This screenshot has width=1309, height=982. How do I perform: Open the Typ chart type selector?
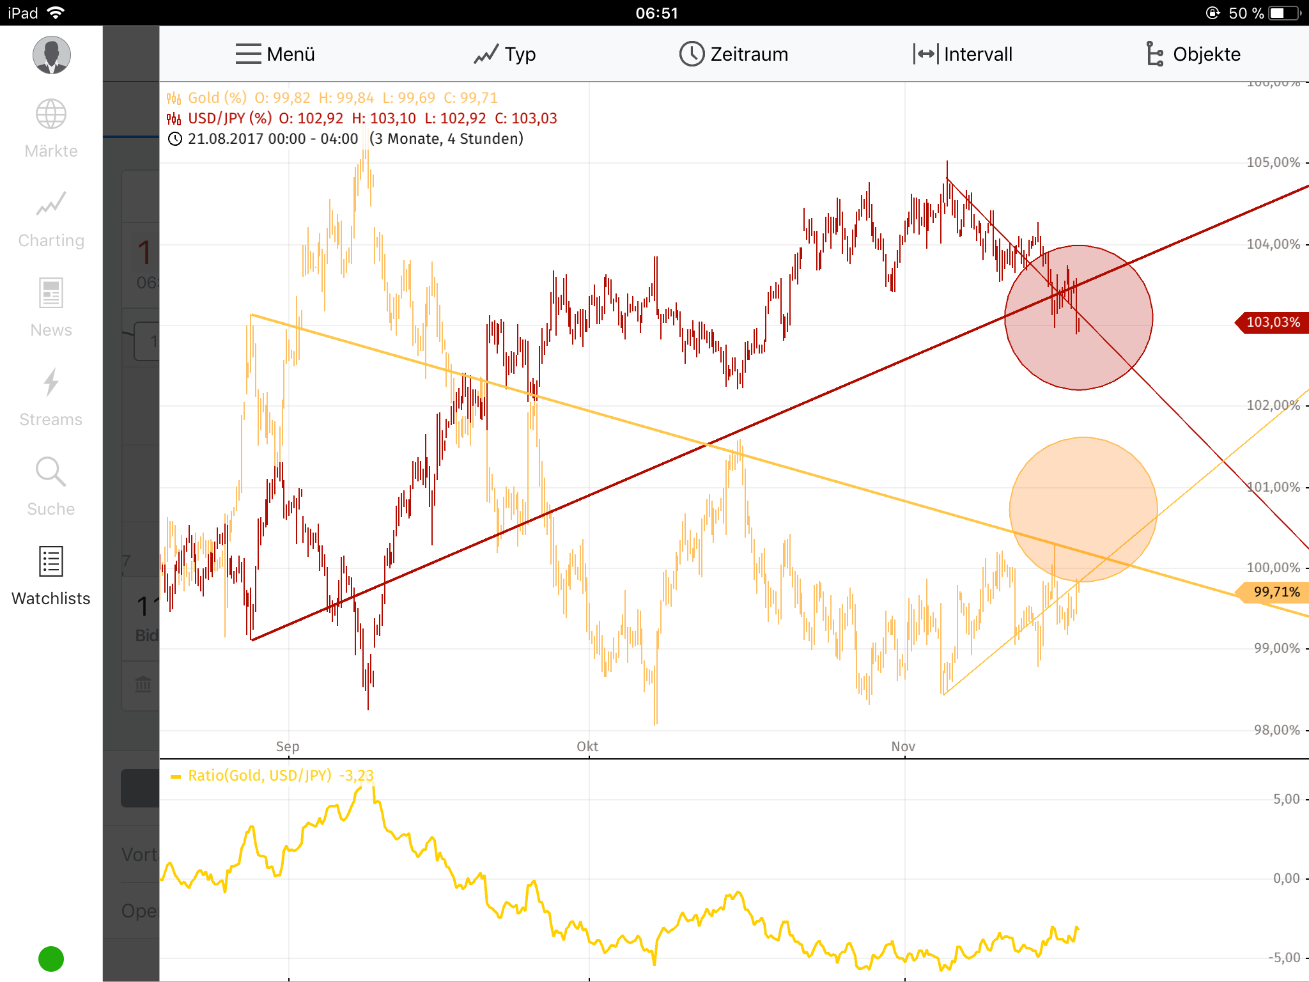(505, 54)
